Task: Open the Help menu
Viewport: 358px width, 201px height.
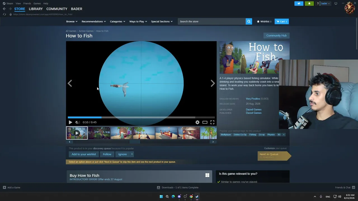Action: (46, 3)
